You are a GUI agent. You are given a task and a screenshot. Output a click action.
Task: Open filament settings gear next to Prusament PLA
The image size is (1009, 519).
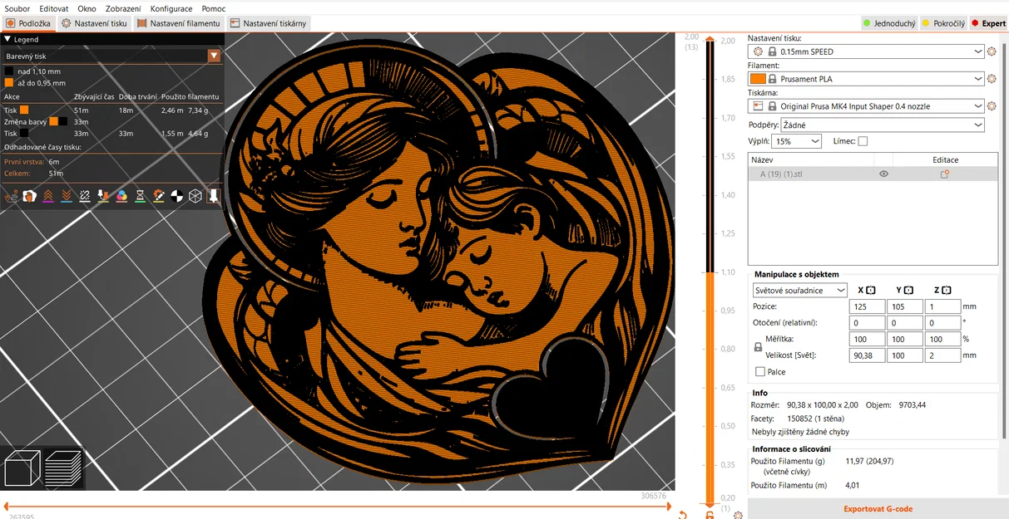992,79
